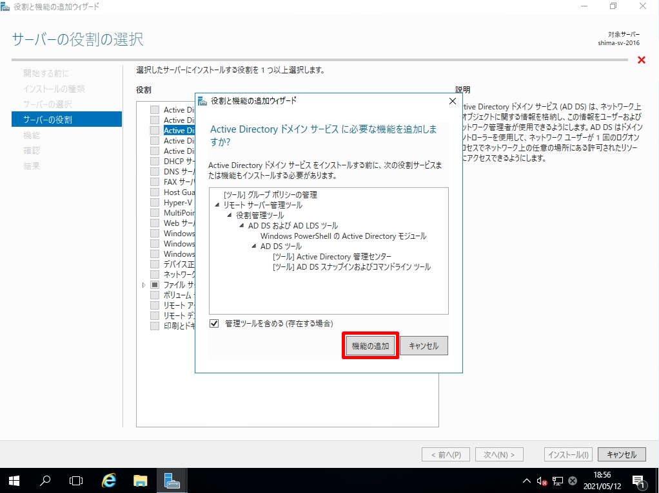This screenshot has height=493, width=659.
Task: Check the 印刷とドキュメント role checkbox
Action: 155,326
